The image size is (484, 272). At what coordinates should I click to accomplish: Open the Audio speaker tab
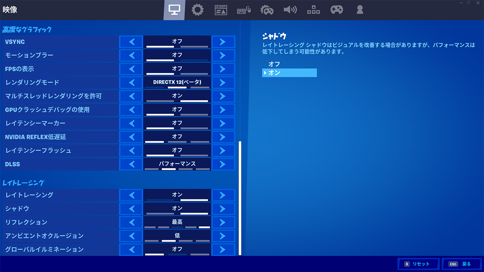[x=290, y=10]
